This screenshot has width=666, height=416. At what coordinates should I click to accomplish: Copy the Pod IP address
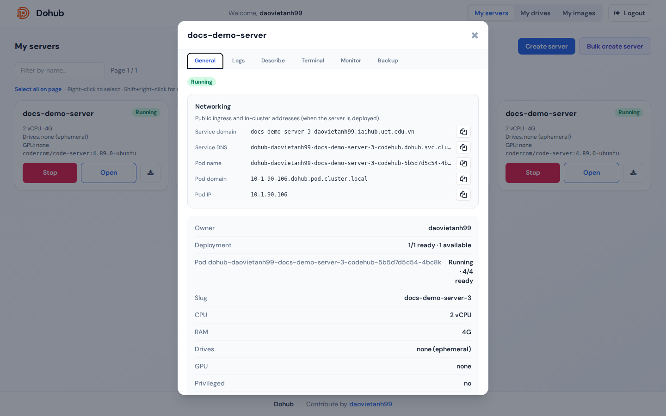pyautogui.click(x=463, y=195)
